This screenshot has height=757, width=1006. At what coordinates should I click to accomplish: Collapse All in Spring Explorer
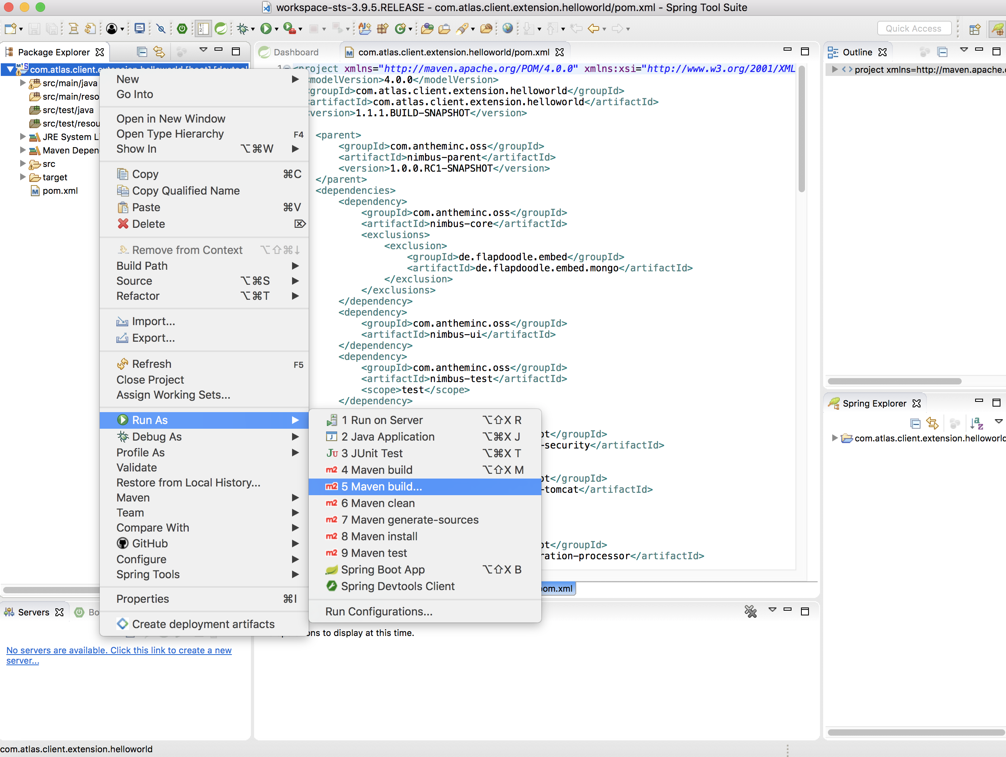(915, 424)
